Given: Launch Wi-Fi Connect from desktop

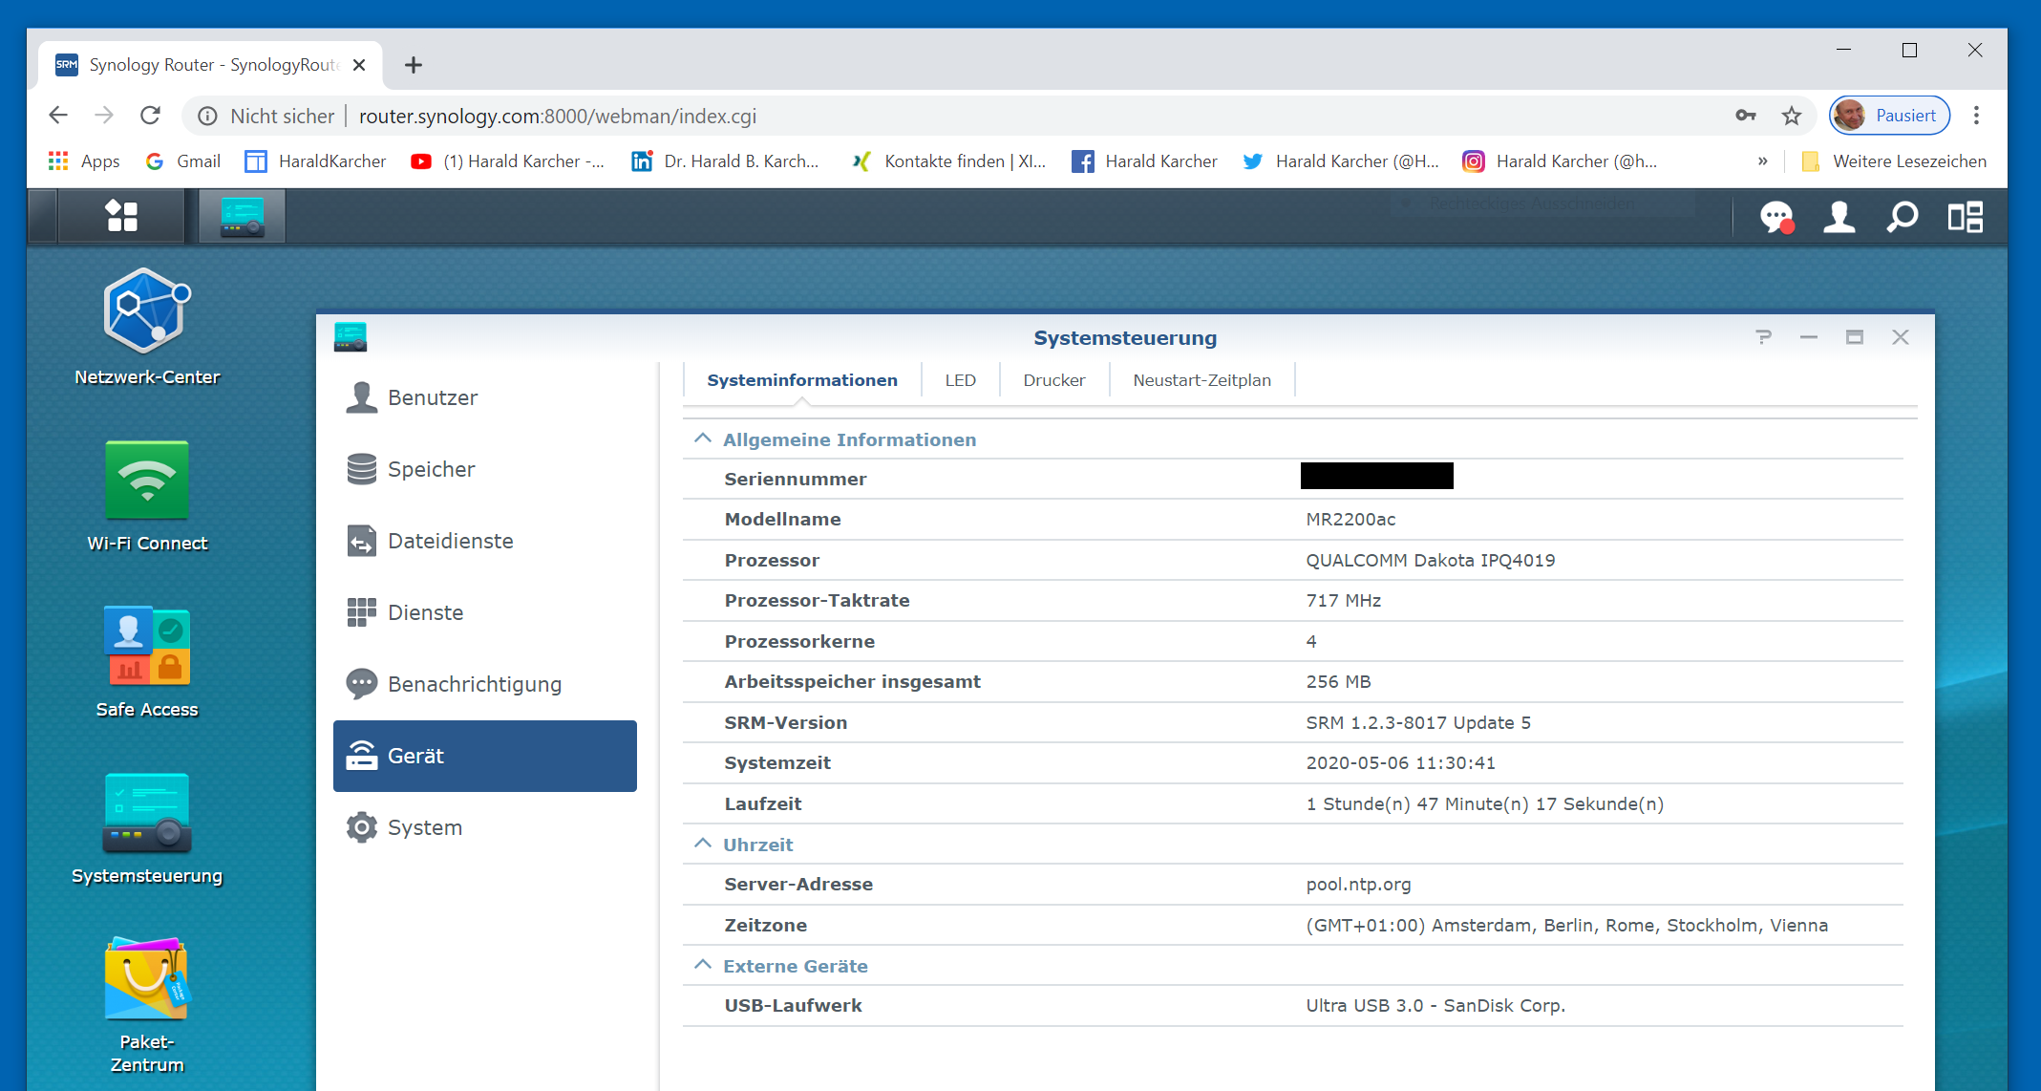Looking at the screenshot, I should point(146,481).
